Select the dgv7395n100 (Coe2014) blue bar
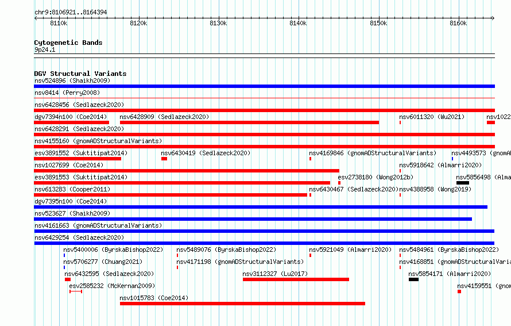 coord(261,207)
